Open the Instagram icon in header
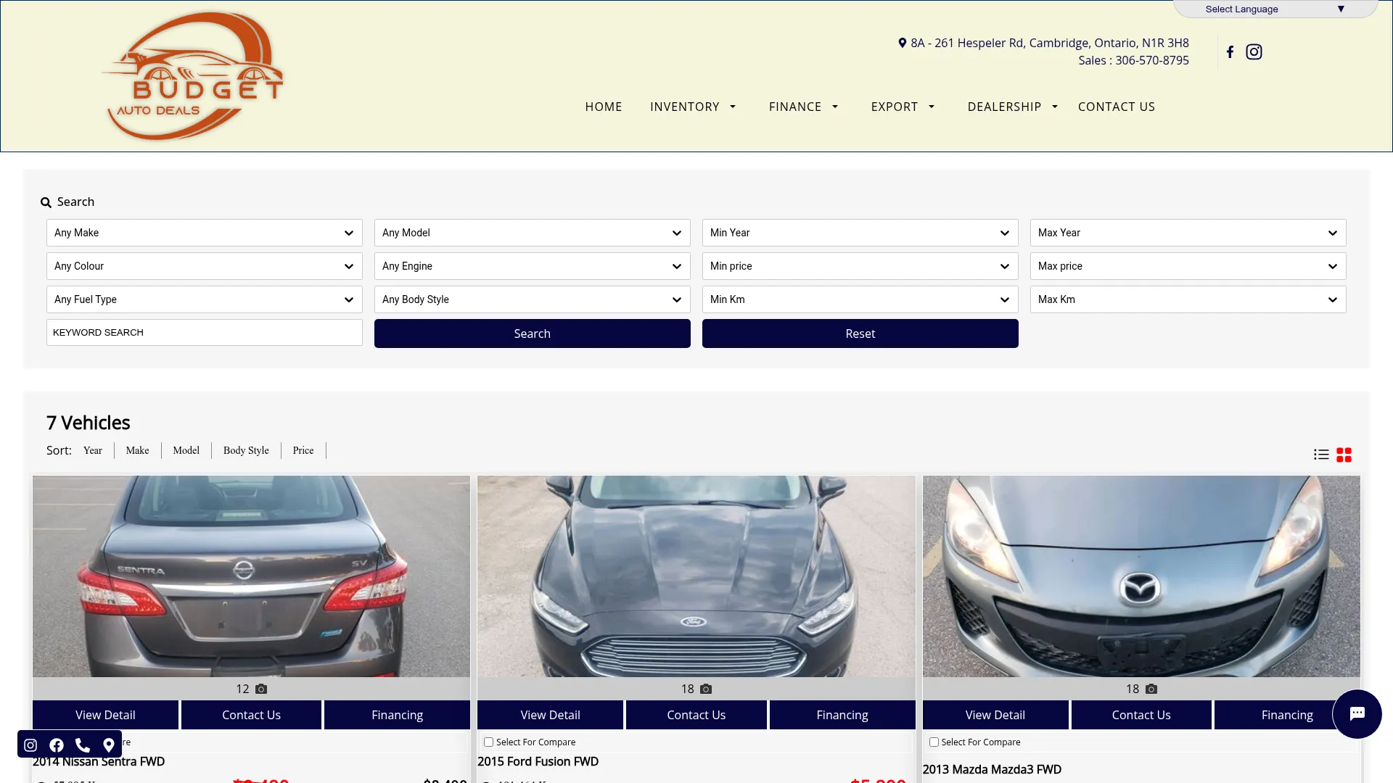 click(1254, 52)
